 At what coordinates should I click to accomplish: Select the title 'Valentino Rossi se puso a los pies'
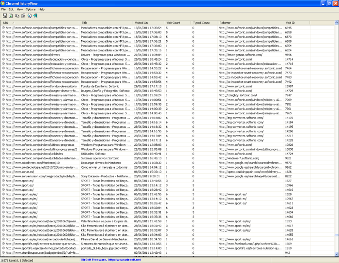(x=106, y=221)
